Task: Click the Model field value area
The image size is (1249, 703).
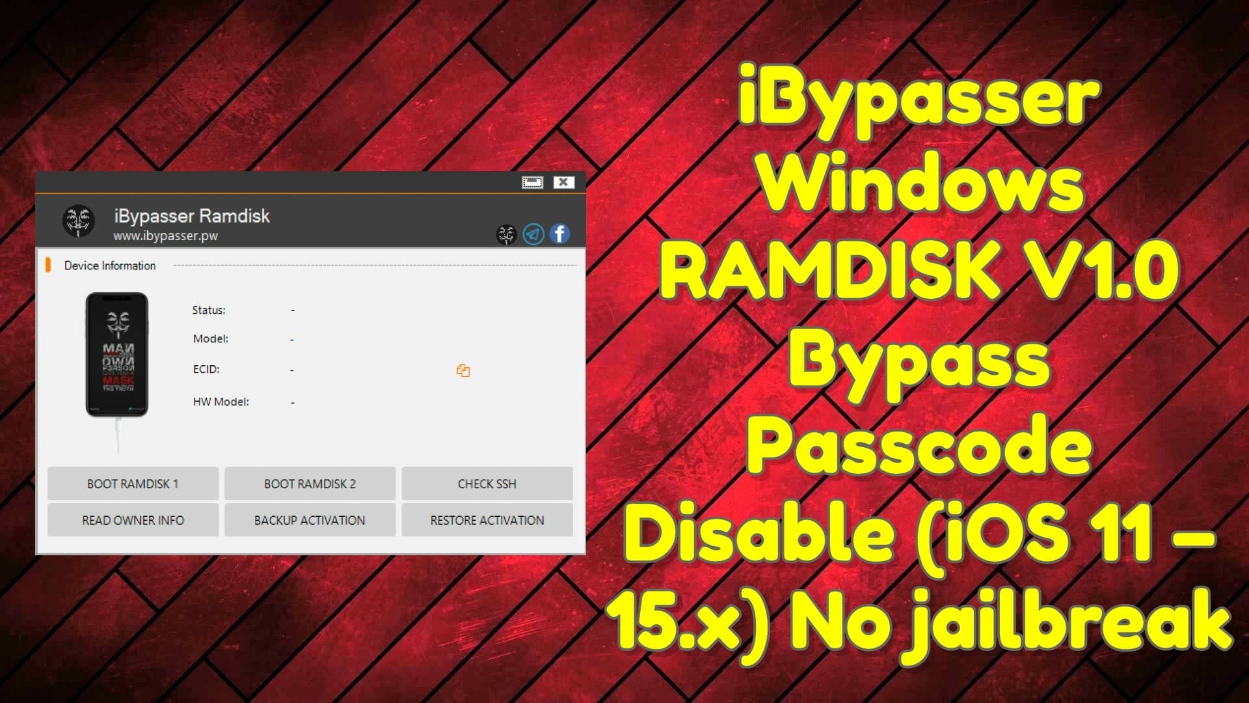Action: tap(293, 339)
